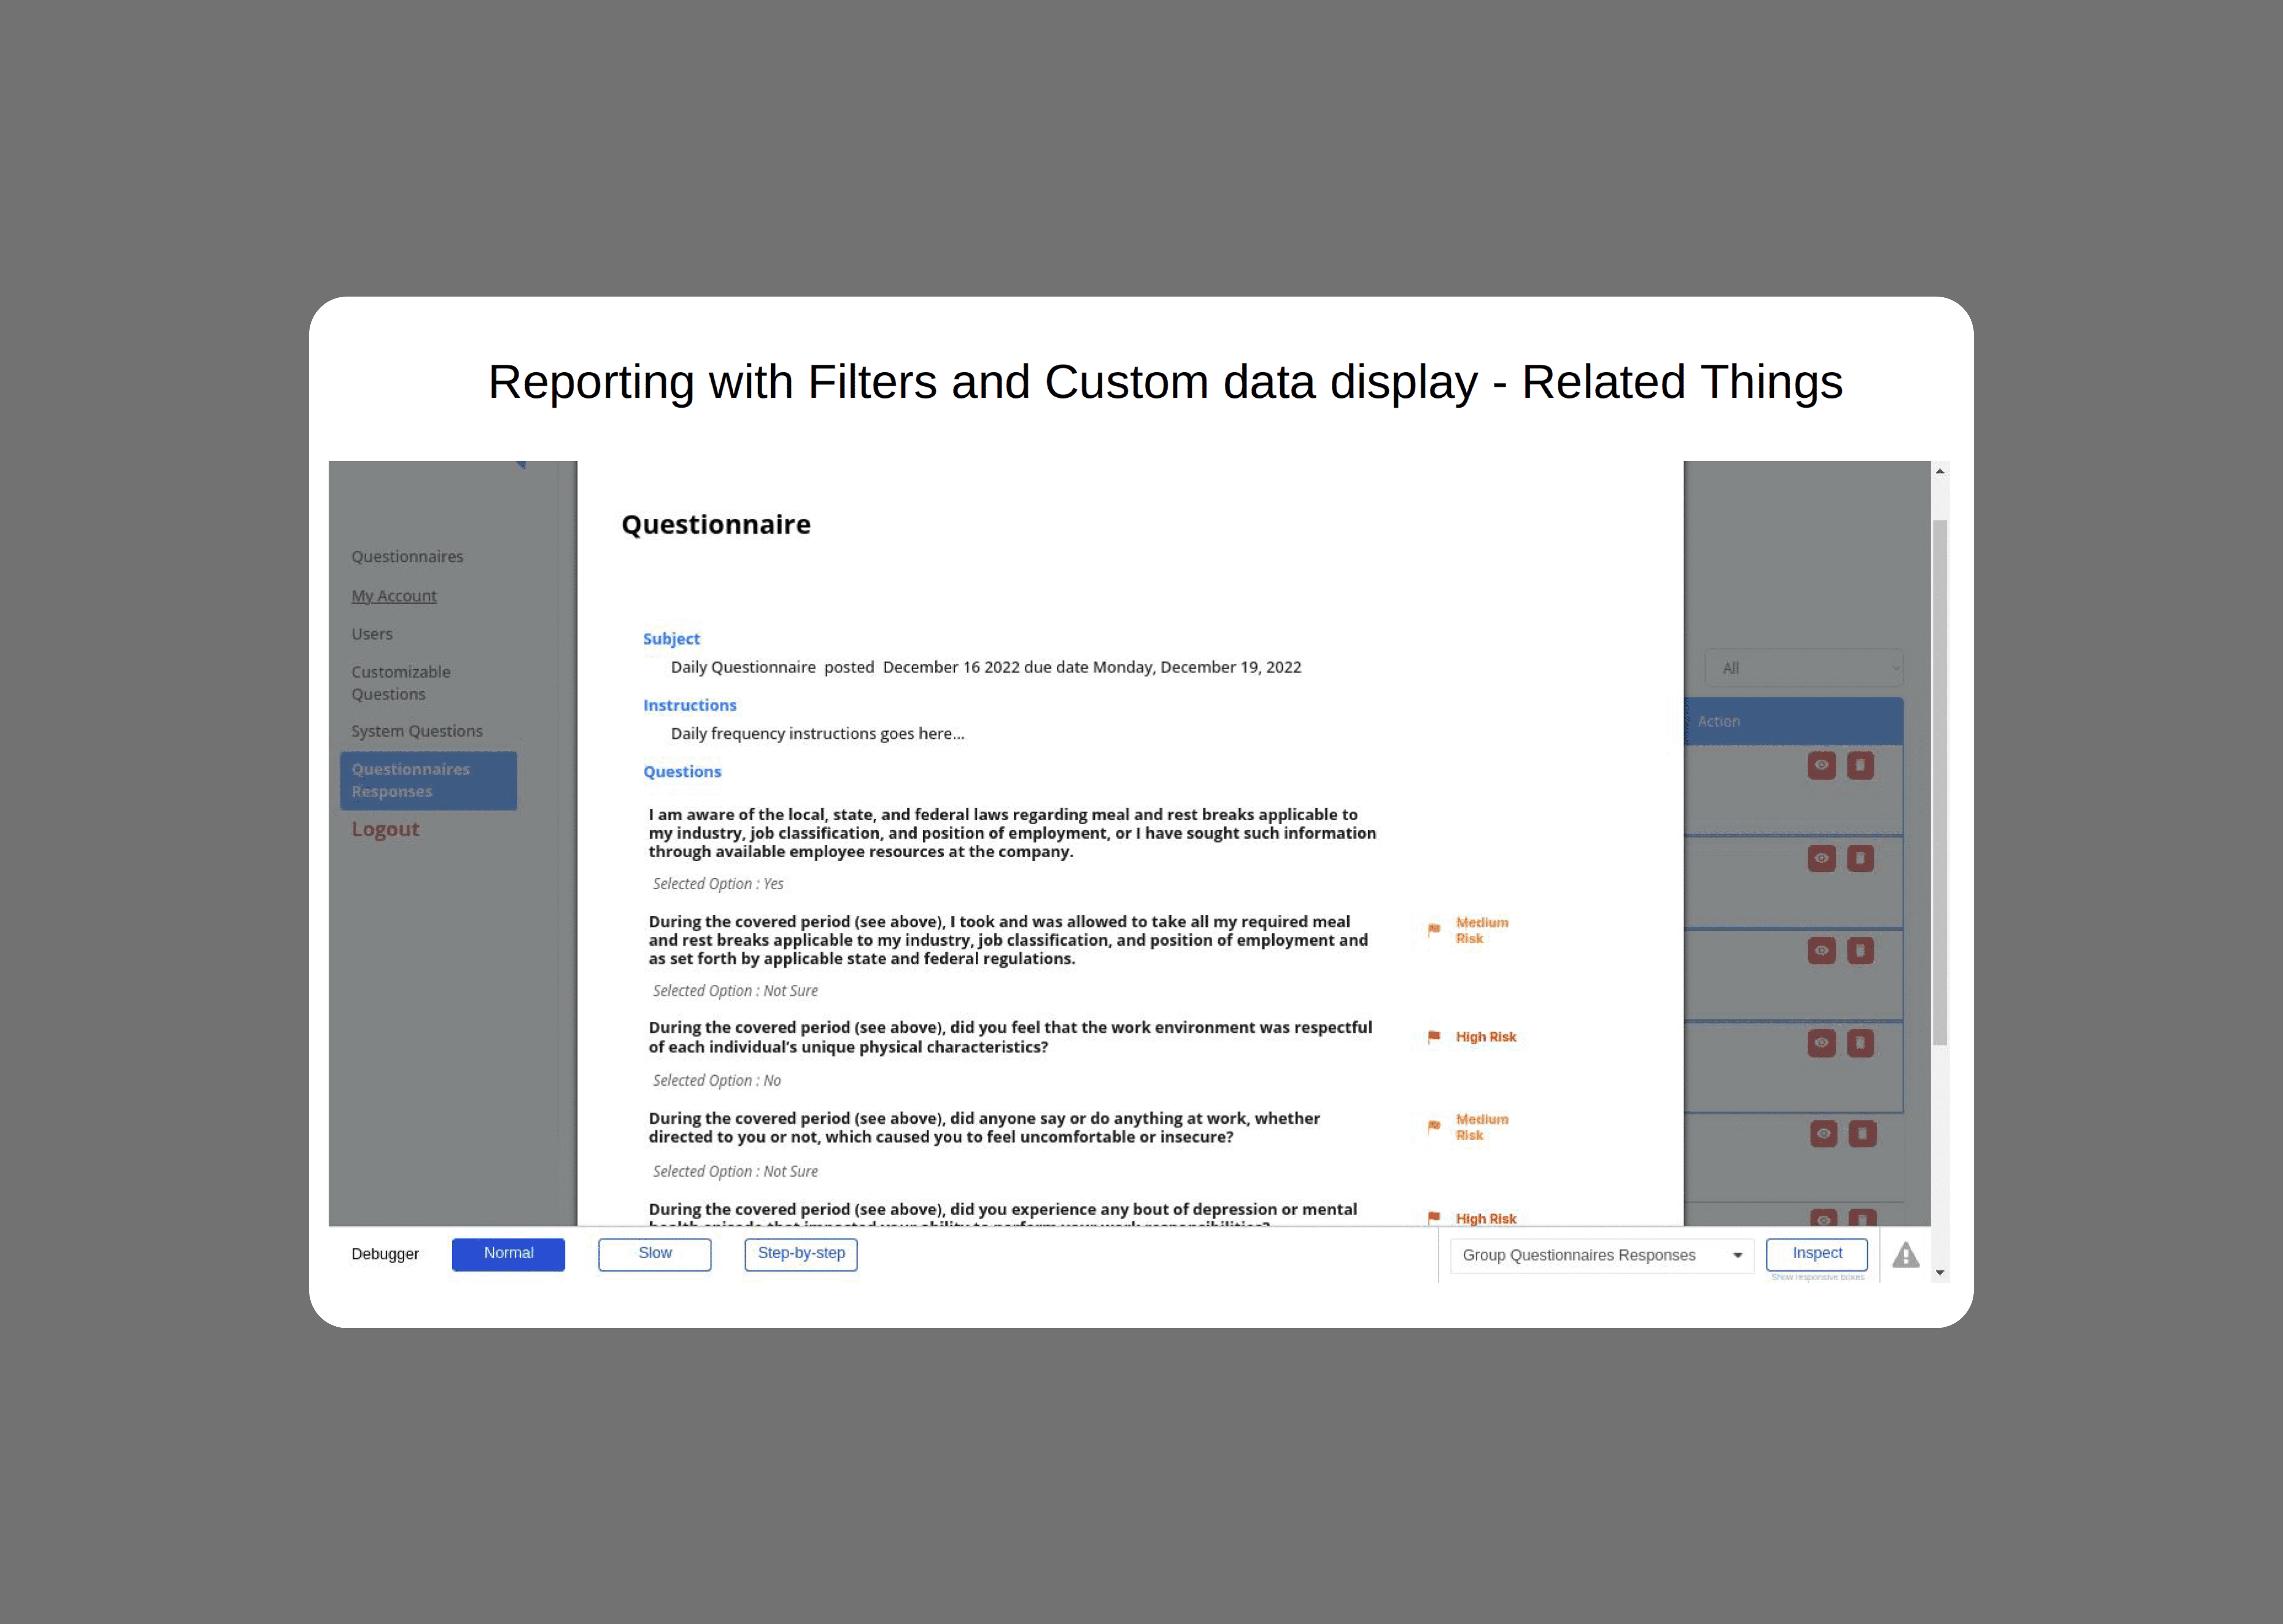Viewport: 2283px width, 1624px height.
Task: Open Customizable Questions page
Action: [x=401, y=683]
